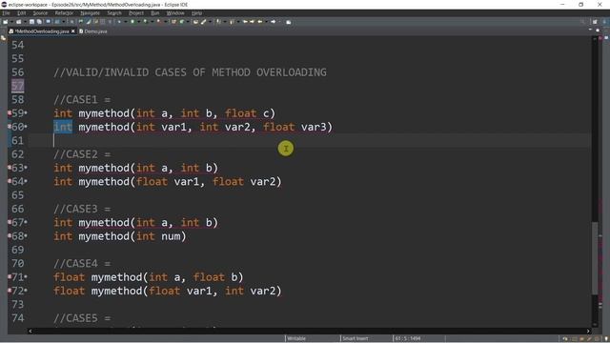The height and width of the screenshot is (343, 610).
Task: Click the New file toolbar icon
Action: coord(5,22)
